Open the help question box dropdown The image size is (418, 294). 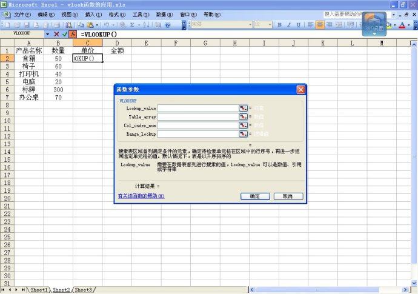tap(394, 15)
